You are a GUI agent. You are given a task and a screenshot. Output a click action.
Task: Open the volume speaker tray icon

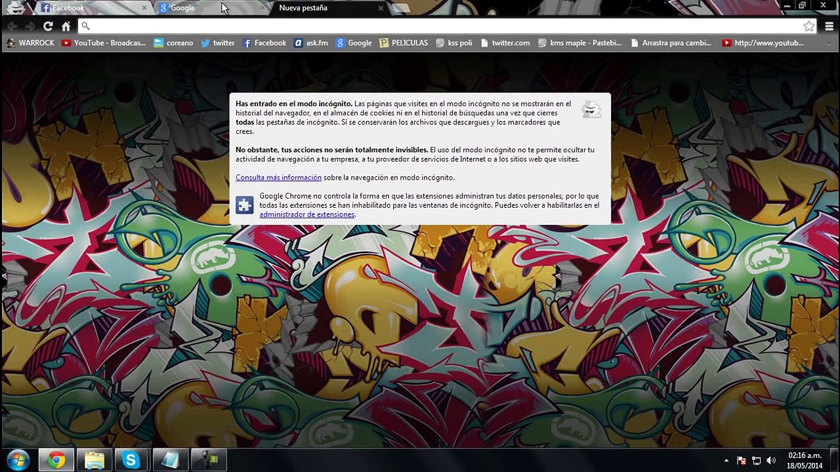click(771, 461)
